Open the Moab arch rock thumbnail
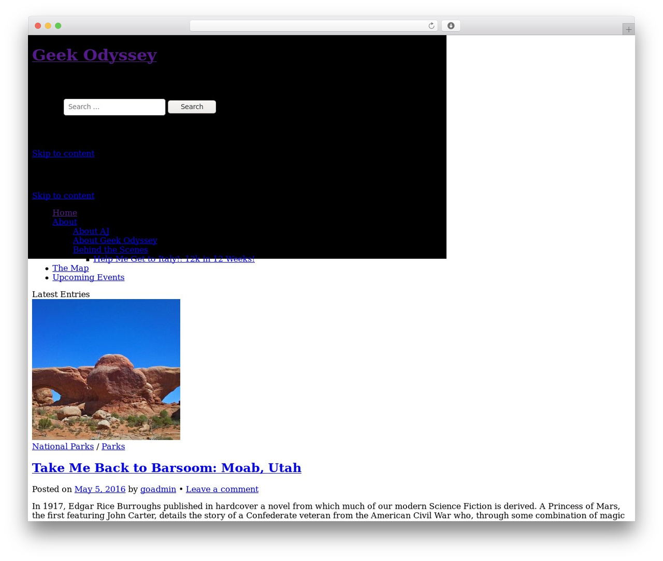 pyautogui.click(x=106, y=370)
